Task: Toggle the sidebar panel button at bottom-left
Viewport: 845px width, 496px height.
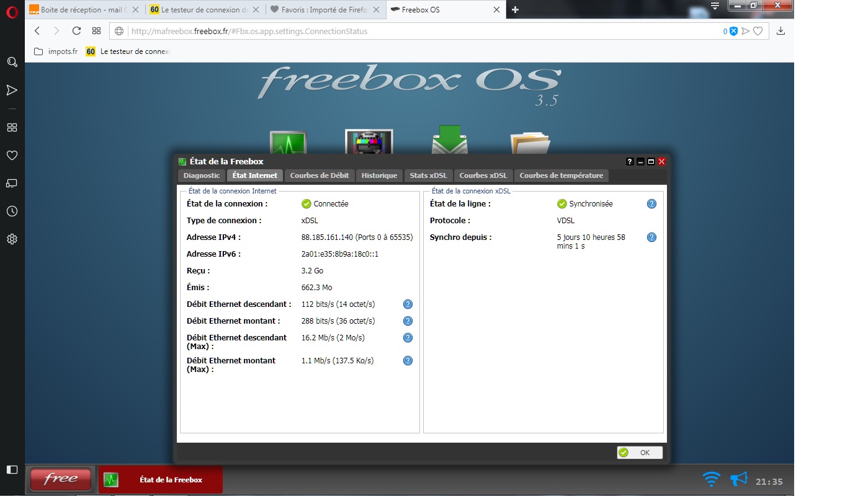Action: click(12, 469)
